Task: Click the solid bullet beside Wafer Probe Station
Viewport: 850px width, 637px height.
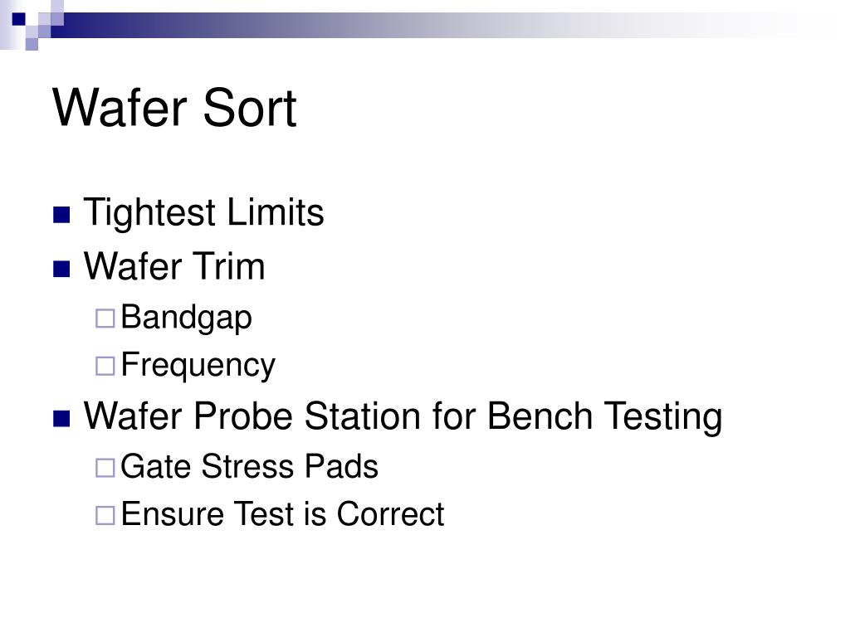Action: coord(61,419)
